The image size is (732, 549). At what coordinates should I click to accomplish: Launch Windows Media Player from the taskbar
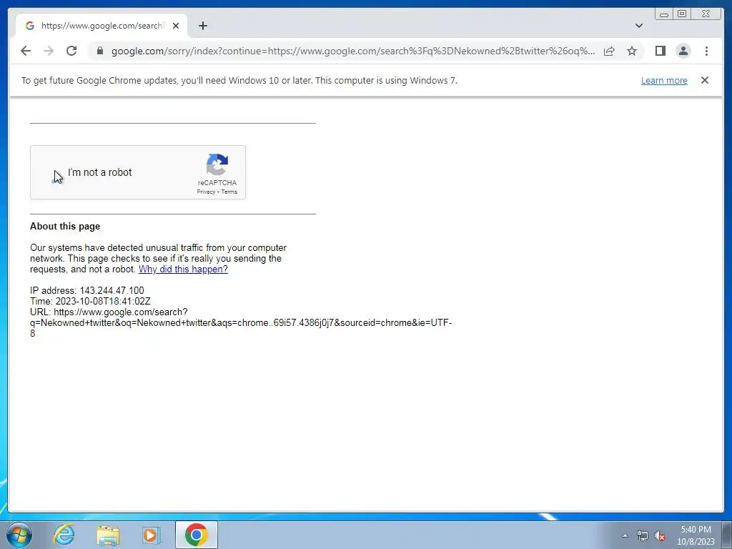click(x=151, y=535)
